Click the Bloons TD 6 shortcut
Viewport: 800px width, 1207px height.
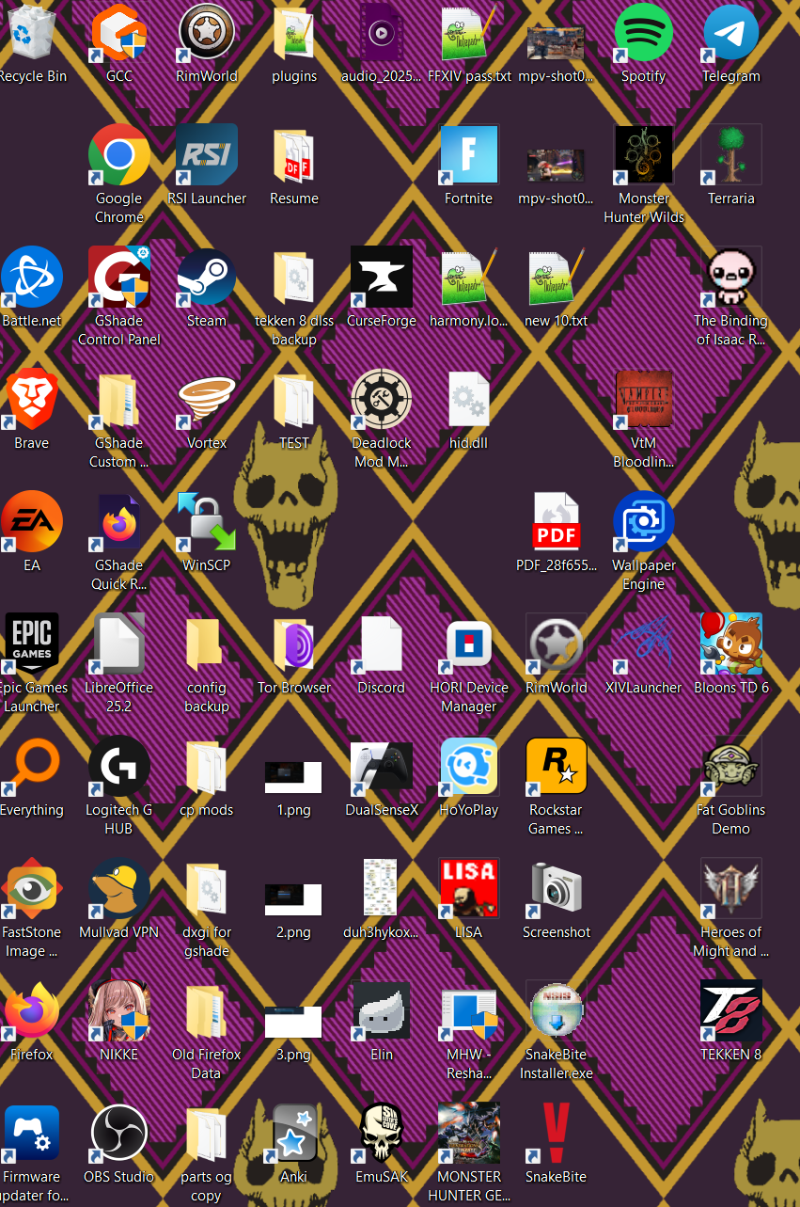[x=731, y=644]
